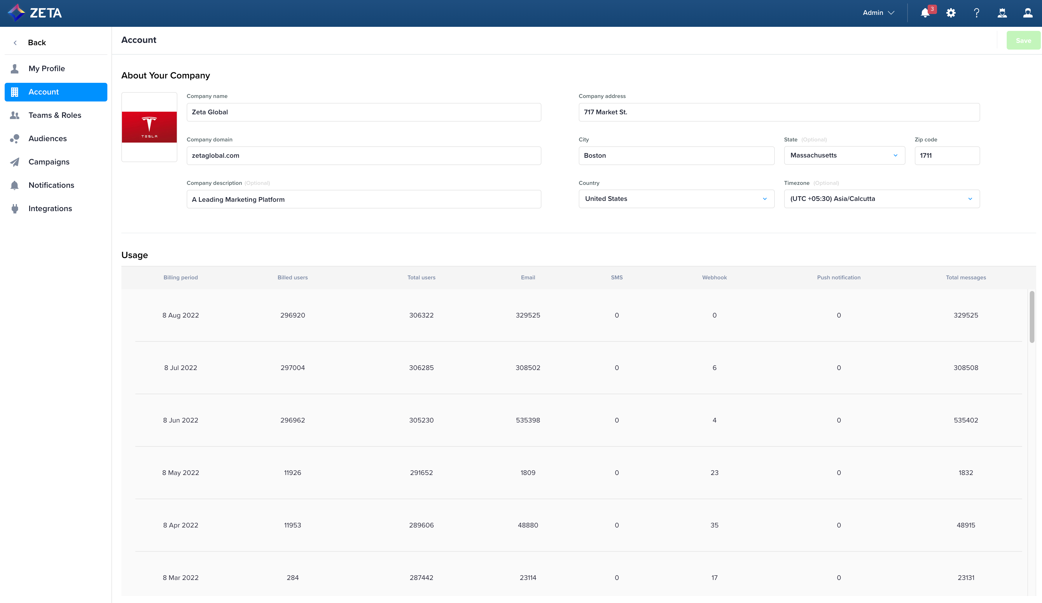Viewport: 1042px width, 603px height.
Task: Open the notifications bell icon
Action: (x=925, y=13)
